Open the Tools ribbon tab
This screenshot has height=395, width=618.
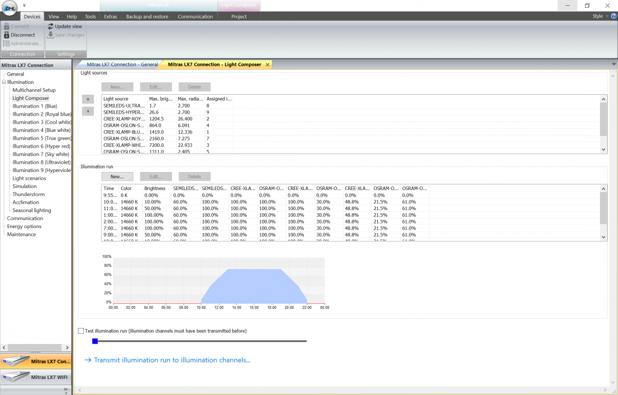(90, 16)
